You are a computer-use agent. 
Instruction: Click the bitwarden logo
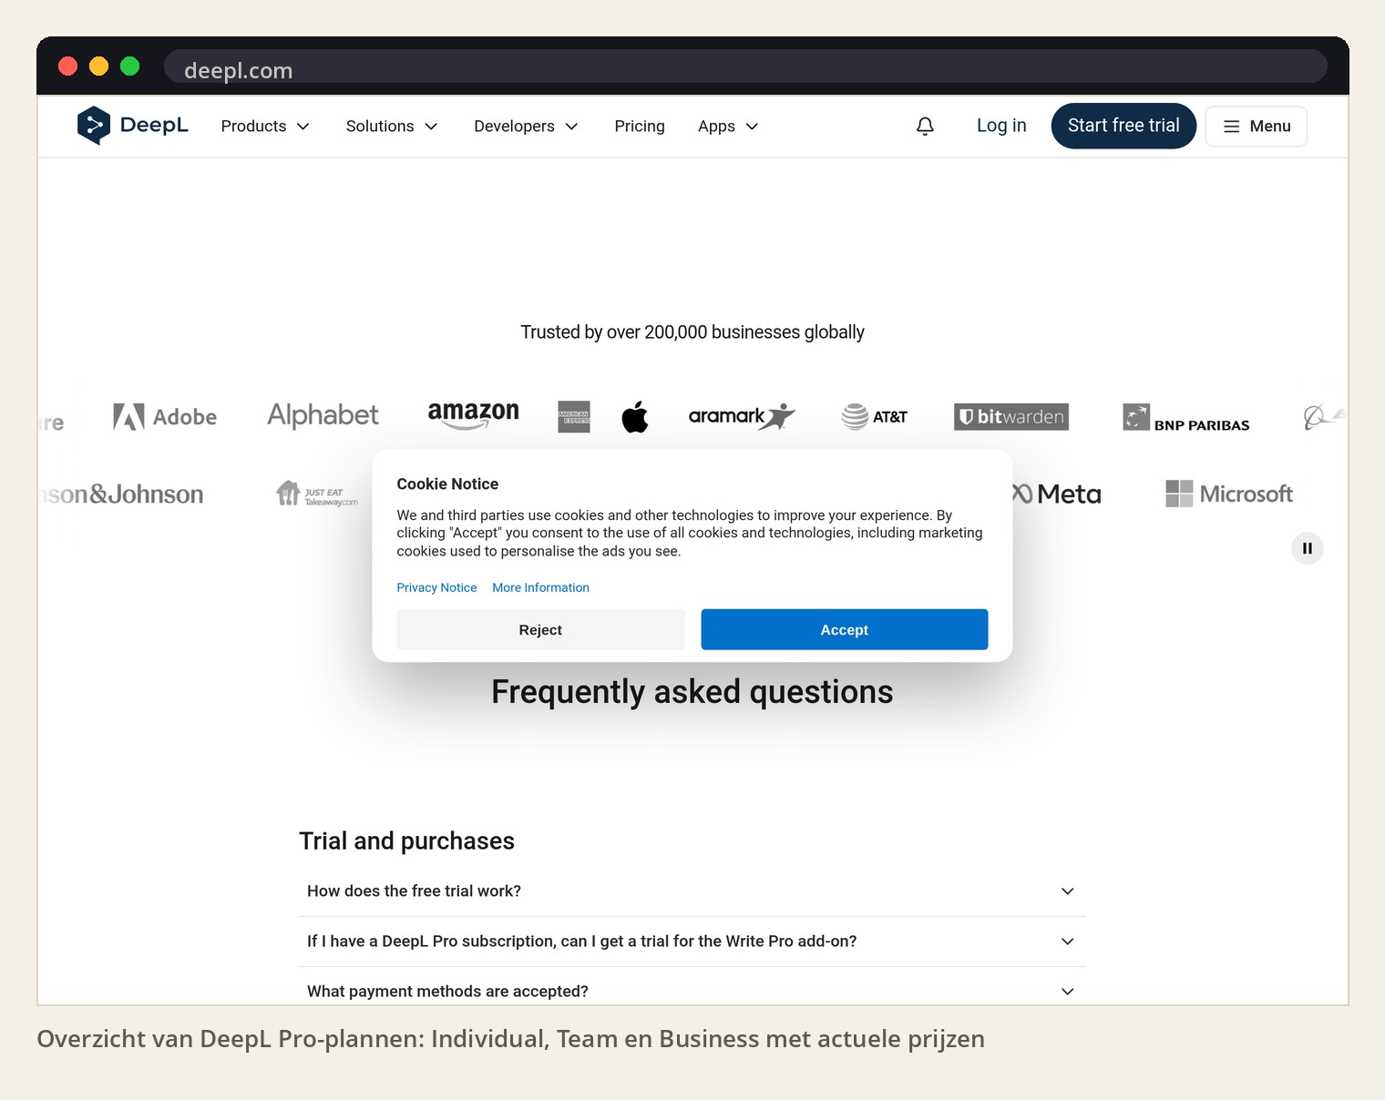(x=1011, y=416)
